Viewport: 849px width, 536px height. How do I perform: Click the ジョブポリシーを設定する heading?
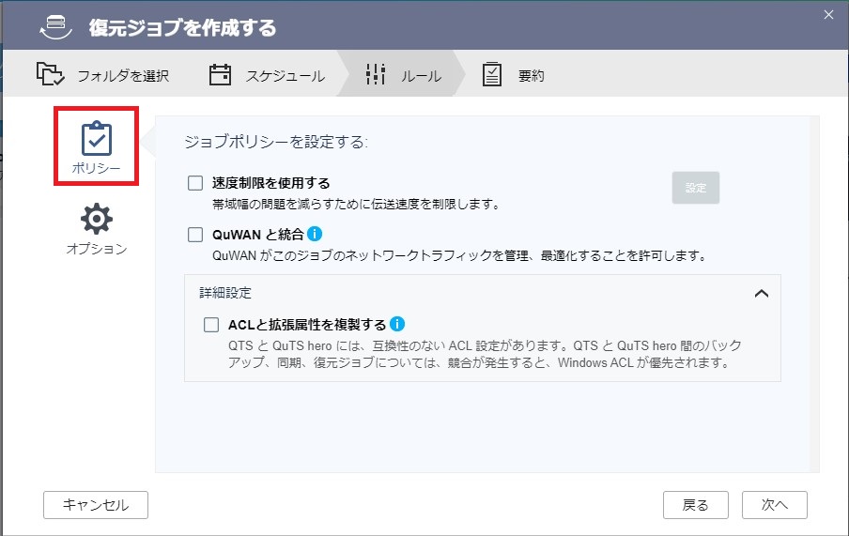tap(276, 142)
